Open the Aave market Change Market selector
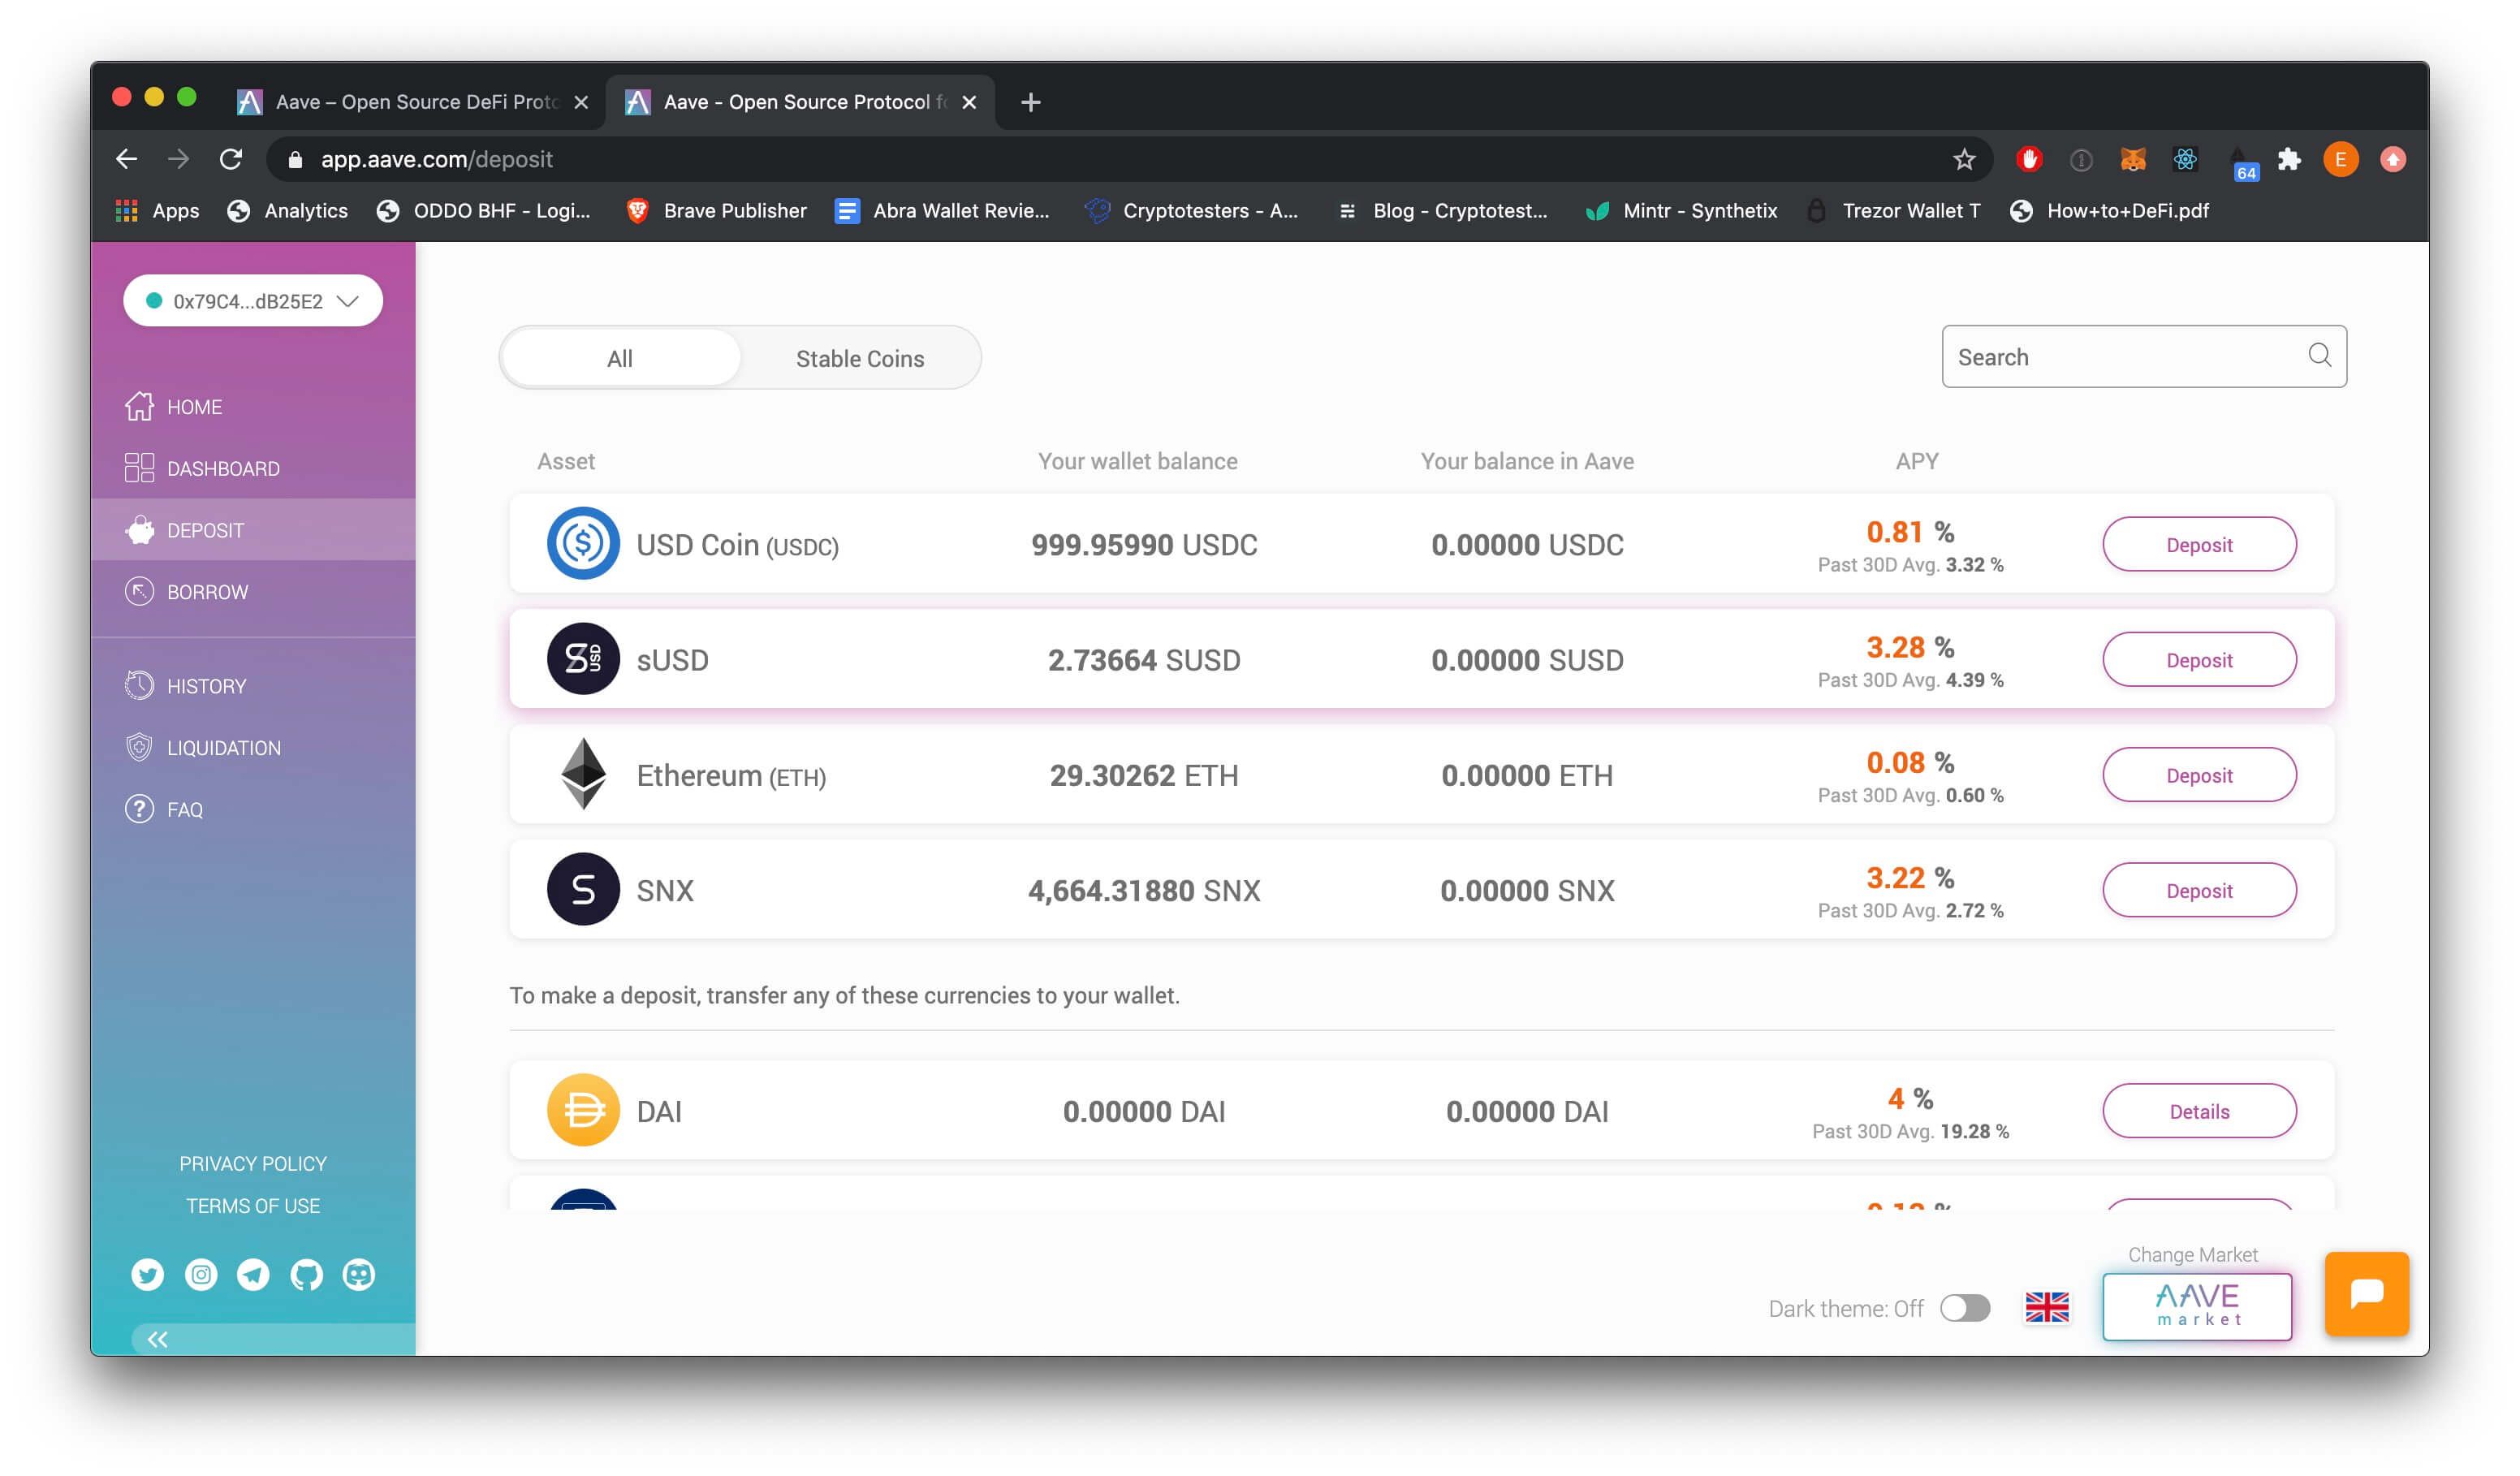This screenshot has height=1476, width=2520. pos(2197,1306)
